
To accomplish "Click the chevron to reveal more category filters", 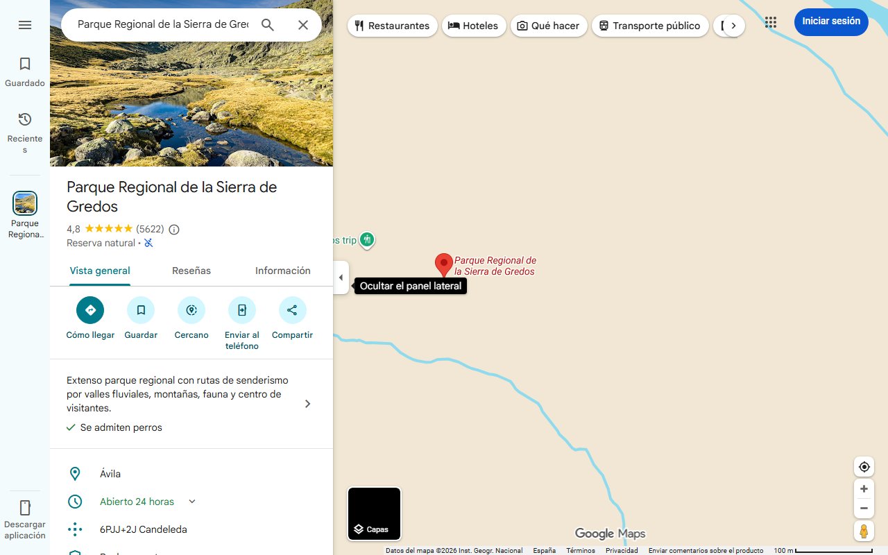I will (735, 24).
